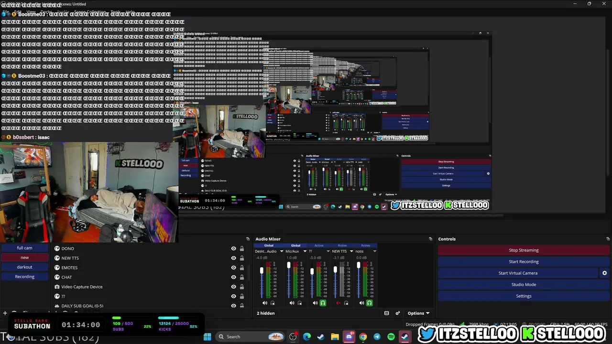
Task: Open notis channel dropdown arrow
Action: 374,251
